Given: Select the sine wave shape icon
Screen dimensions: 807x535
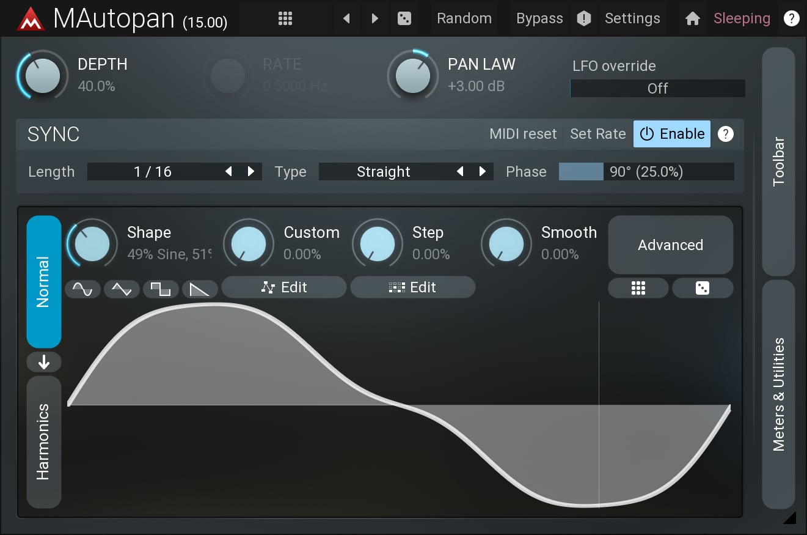Looking at the screenshot, I should (82, 289).
